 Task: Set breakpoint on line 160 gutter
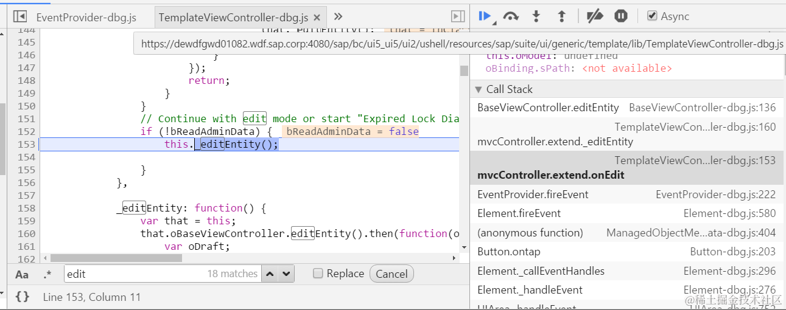tap(26, 233)
